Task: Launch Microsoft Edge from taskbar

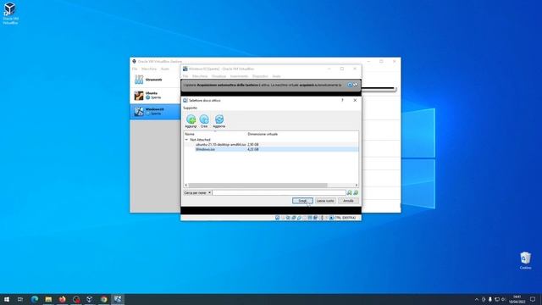Action: 35,299
